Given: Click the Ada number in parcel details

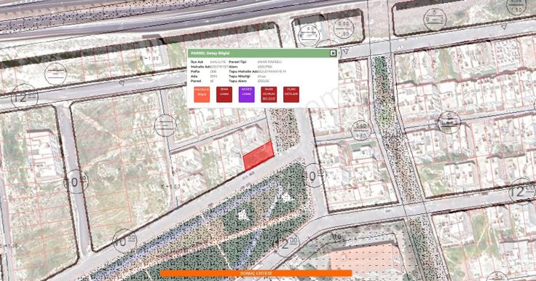Looking at the screenshot, I should pos(214,76).
